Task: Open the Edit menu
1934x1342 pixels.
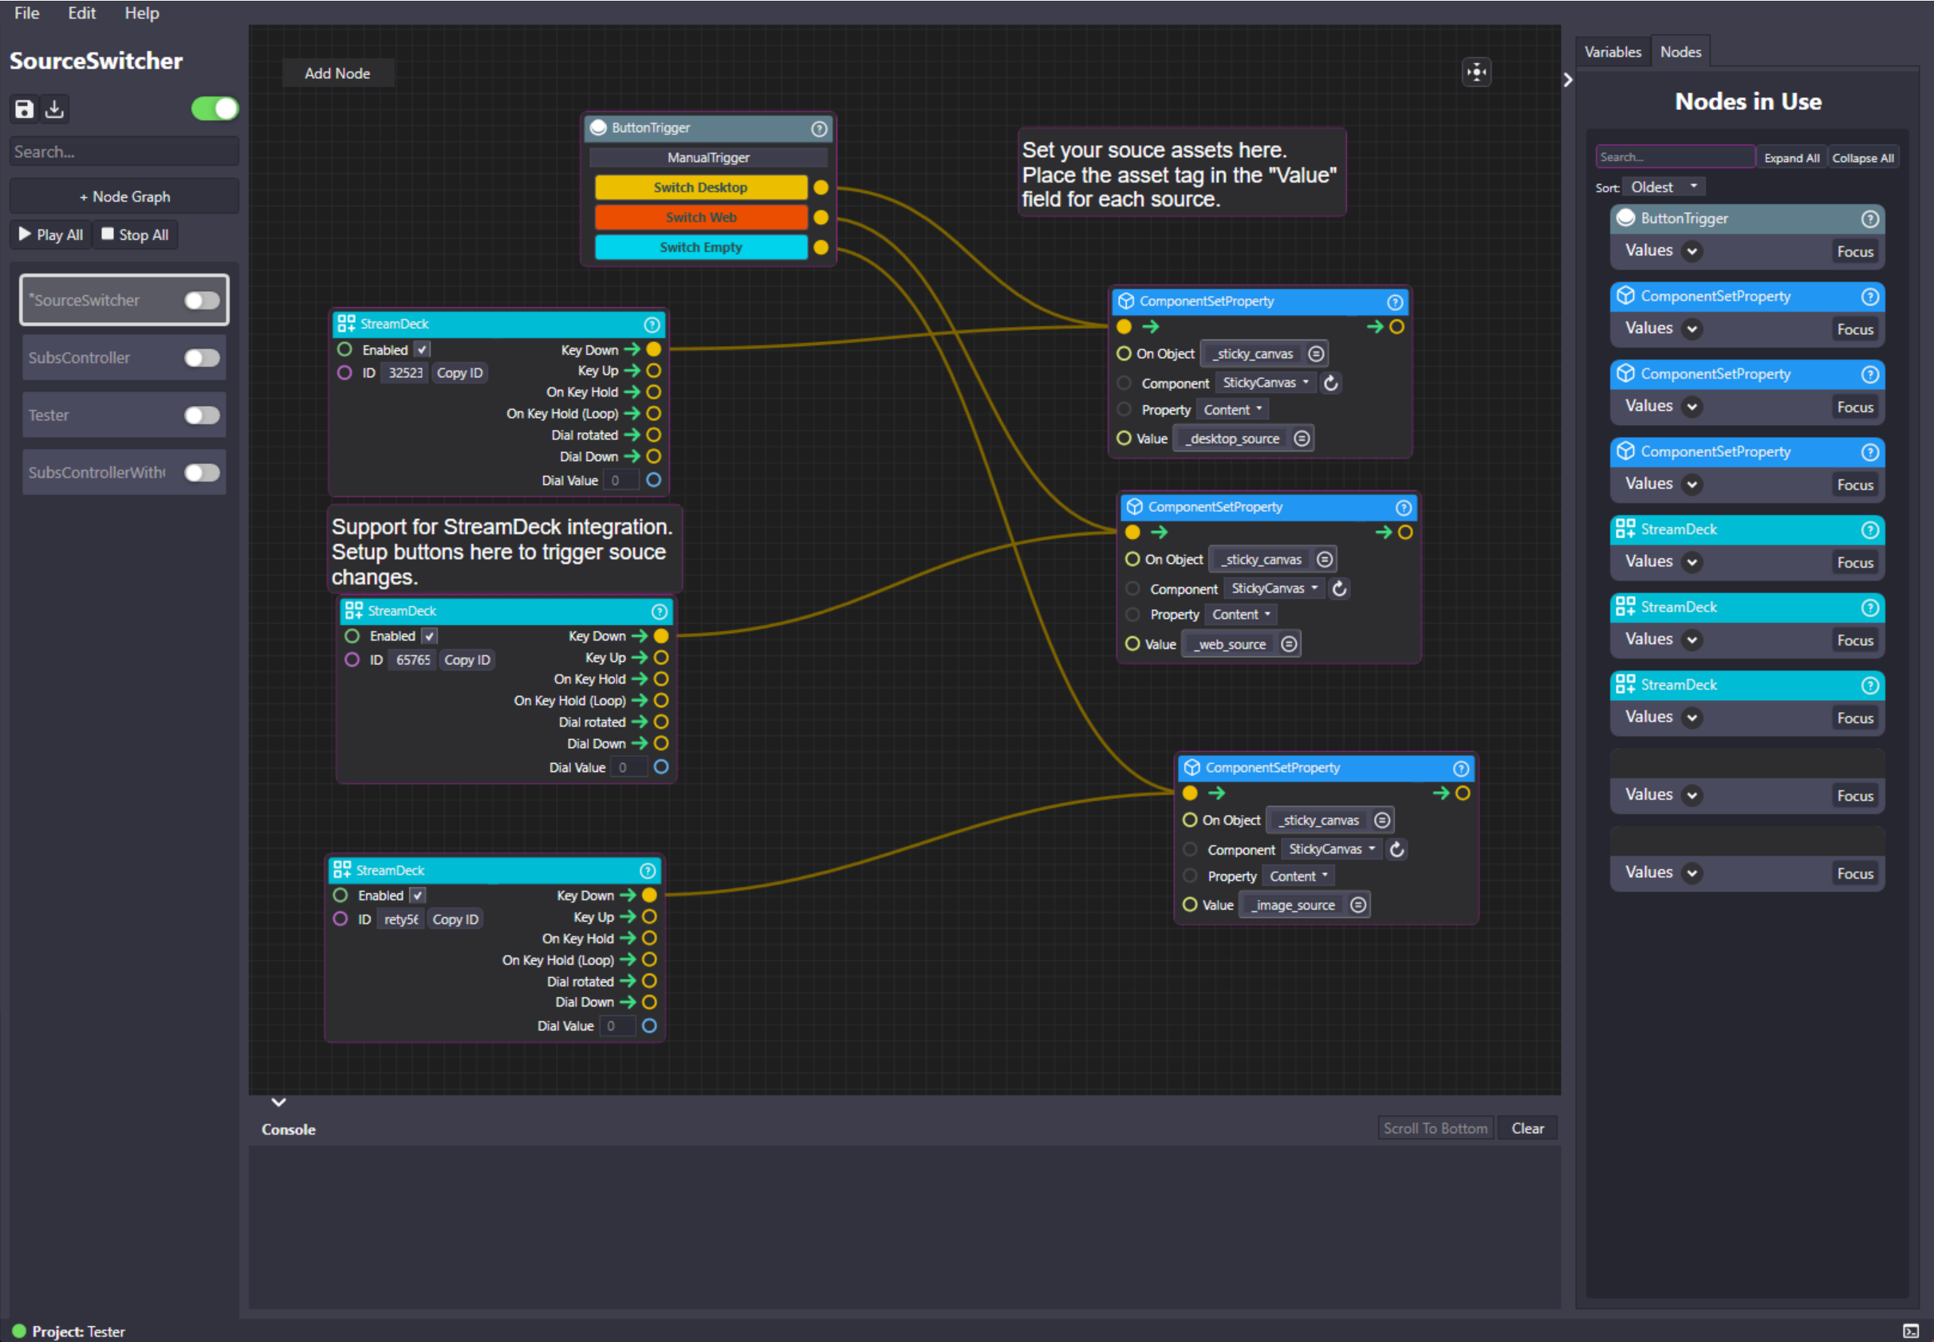Action: point(81,14)
